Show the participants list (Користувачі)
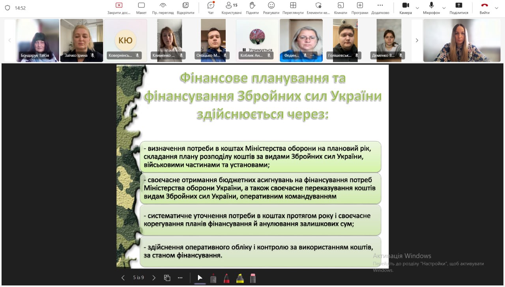505x287 pixels. 231,8
